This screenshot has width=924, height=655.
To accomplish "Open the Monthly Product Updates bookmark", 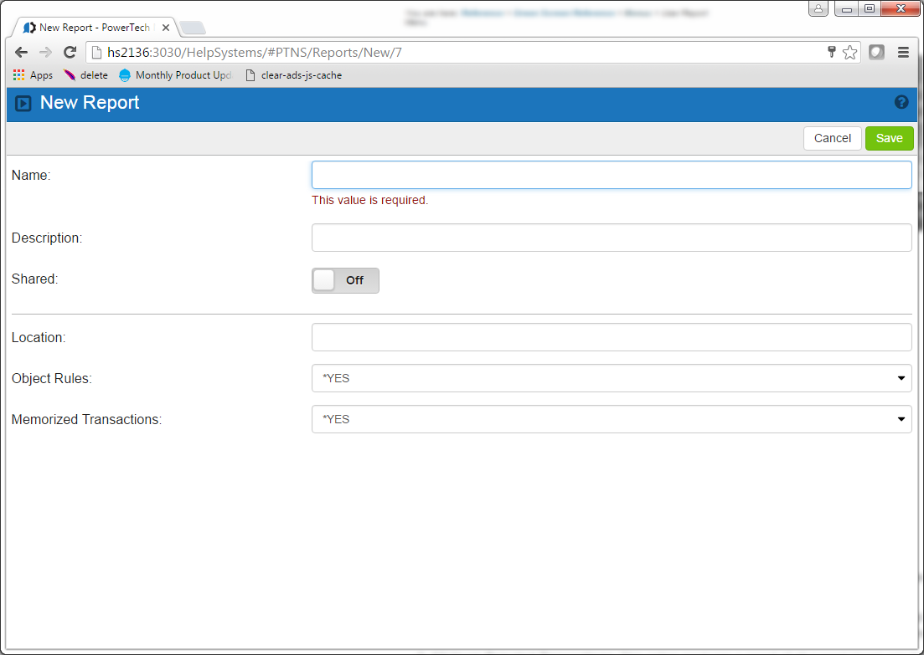I will [176, 75].
